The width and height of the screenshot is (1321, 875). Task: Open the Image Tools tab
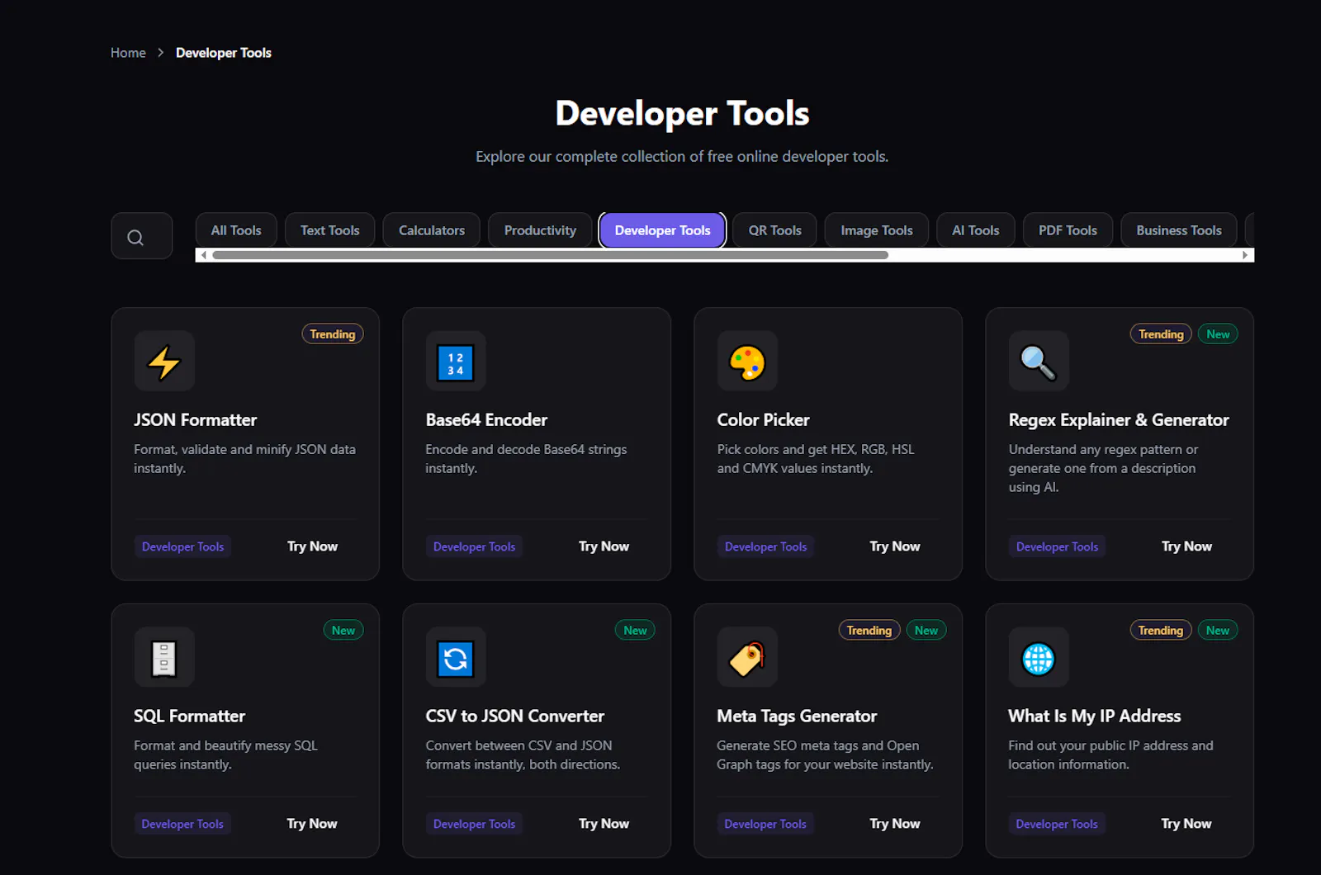point(877,230)
